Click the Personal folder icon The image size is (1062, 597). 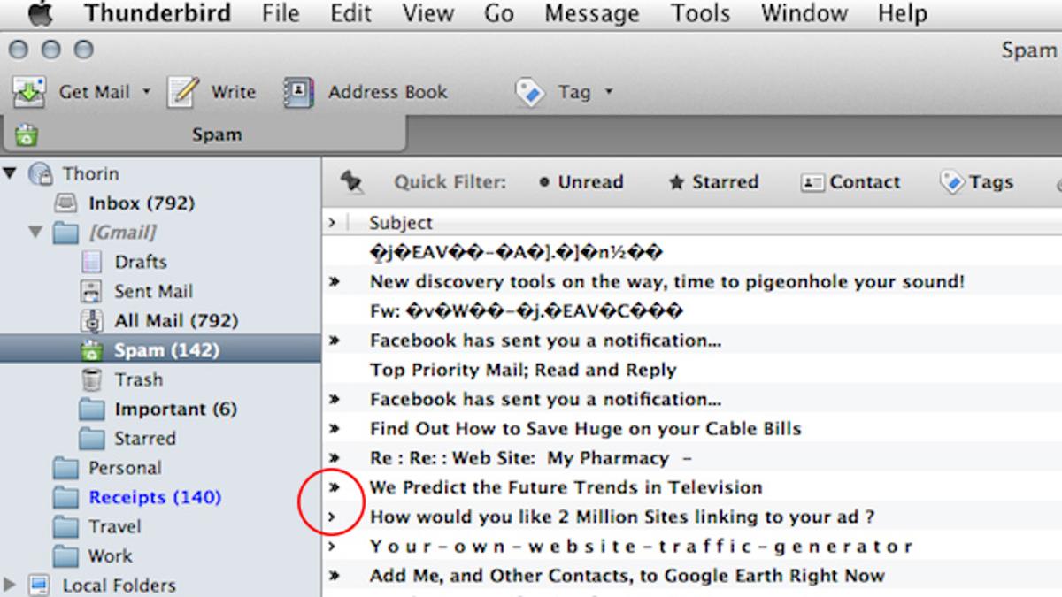65,468
